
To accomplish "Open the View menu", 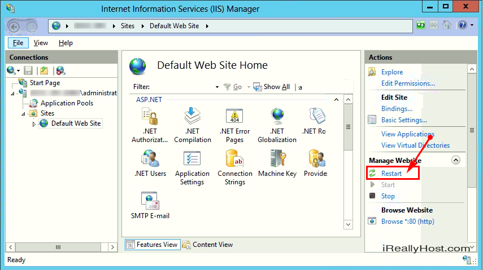I will 41,43.
